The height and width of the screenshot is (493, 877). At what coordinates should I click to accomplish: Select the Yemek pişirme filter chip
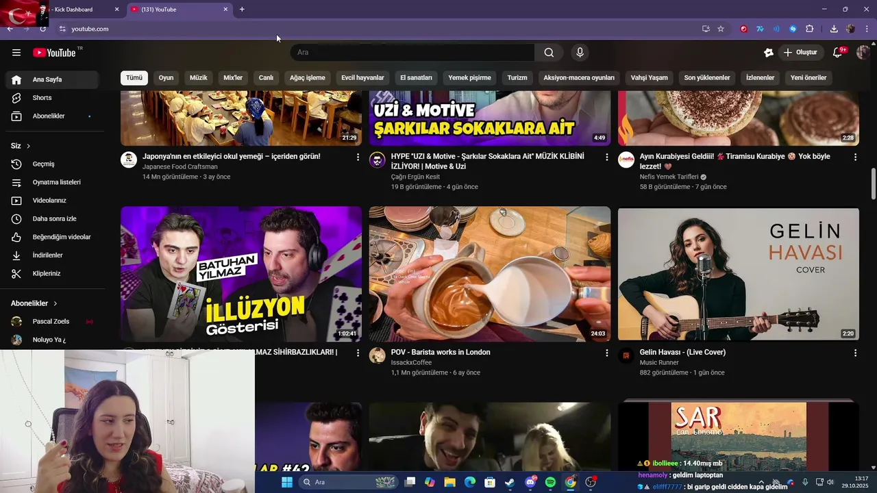(469, 77)
